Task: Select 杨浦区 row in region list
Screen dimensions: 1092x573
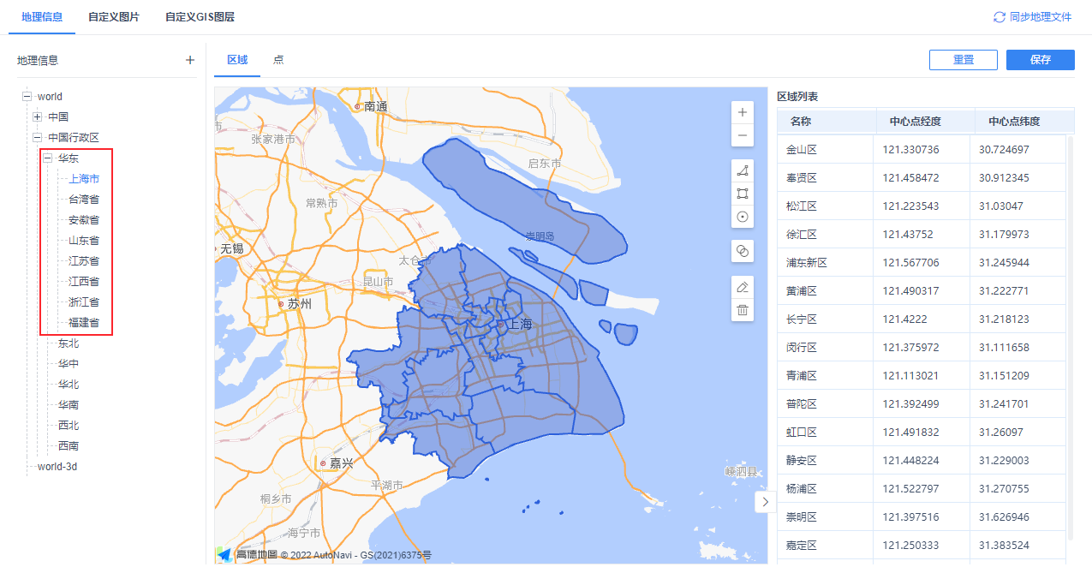Action: tap(922, 489)
